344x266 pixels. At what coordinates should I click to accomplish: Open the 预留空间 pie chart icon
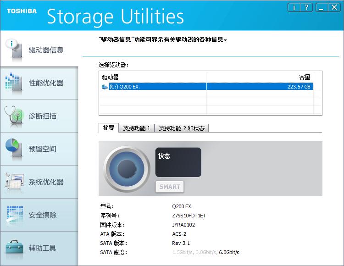click(14, 149)
